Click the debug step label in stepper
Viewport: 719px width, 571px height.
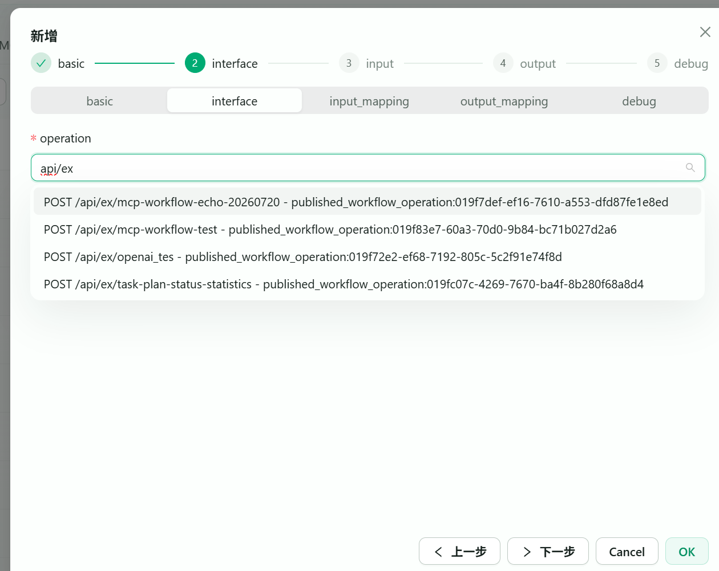pos(691,63)
